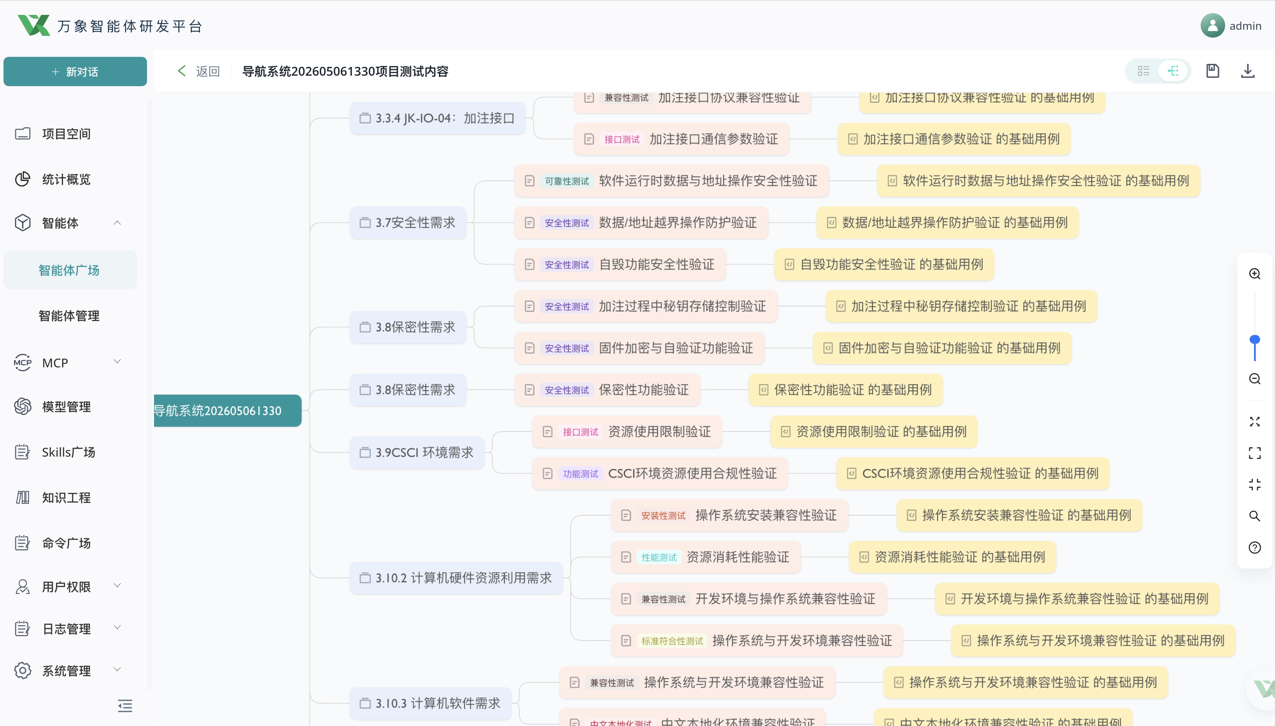Viewport: 1275px width, 726px height.
Task: Select node 固件加密与自验证功能验证
Action: [640, 348]
